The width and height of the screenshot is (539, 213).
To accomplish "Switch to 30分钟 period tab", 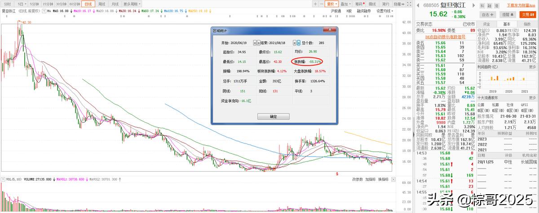I will pos(62,4).
